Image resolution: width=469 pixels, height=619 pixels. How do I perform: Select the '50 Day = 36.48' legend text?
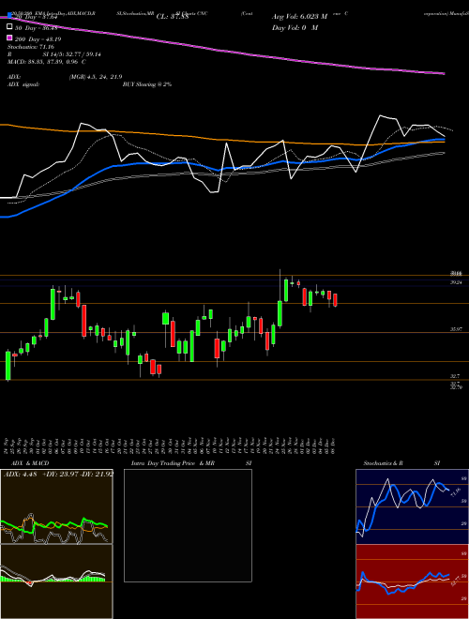[x=36, y=28]
